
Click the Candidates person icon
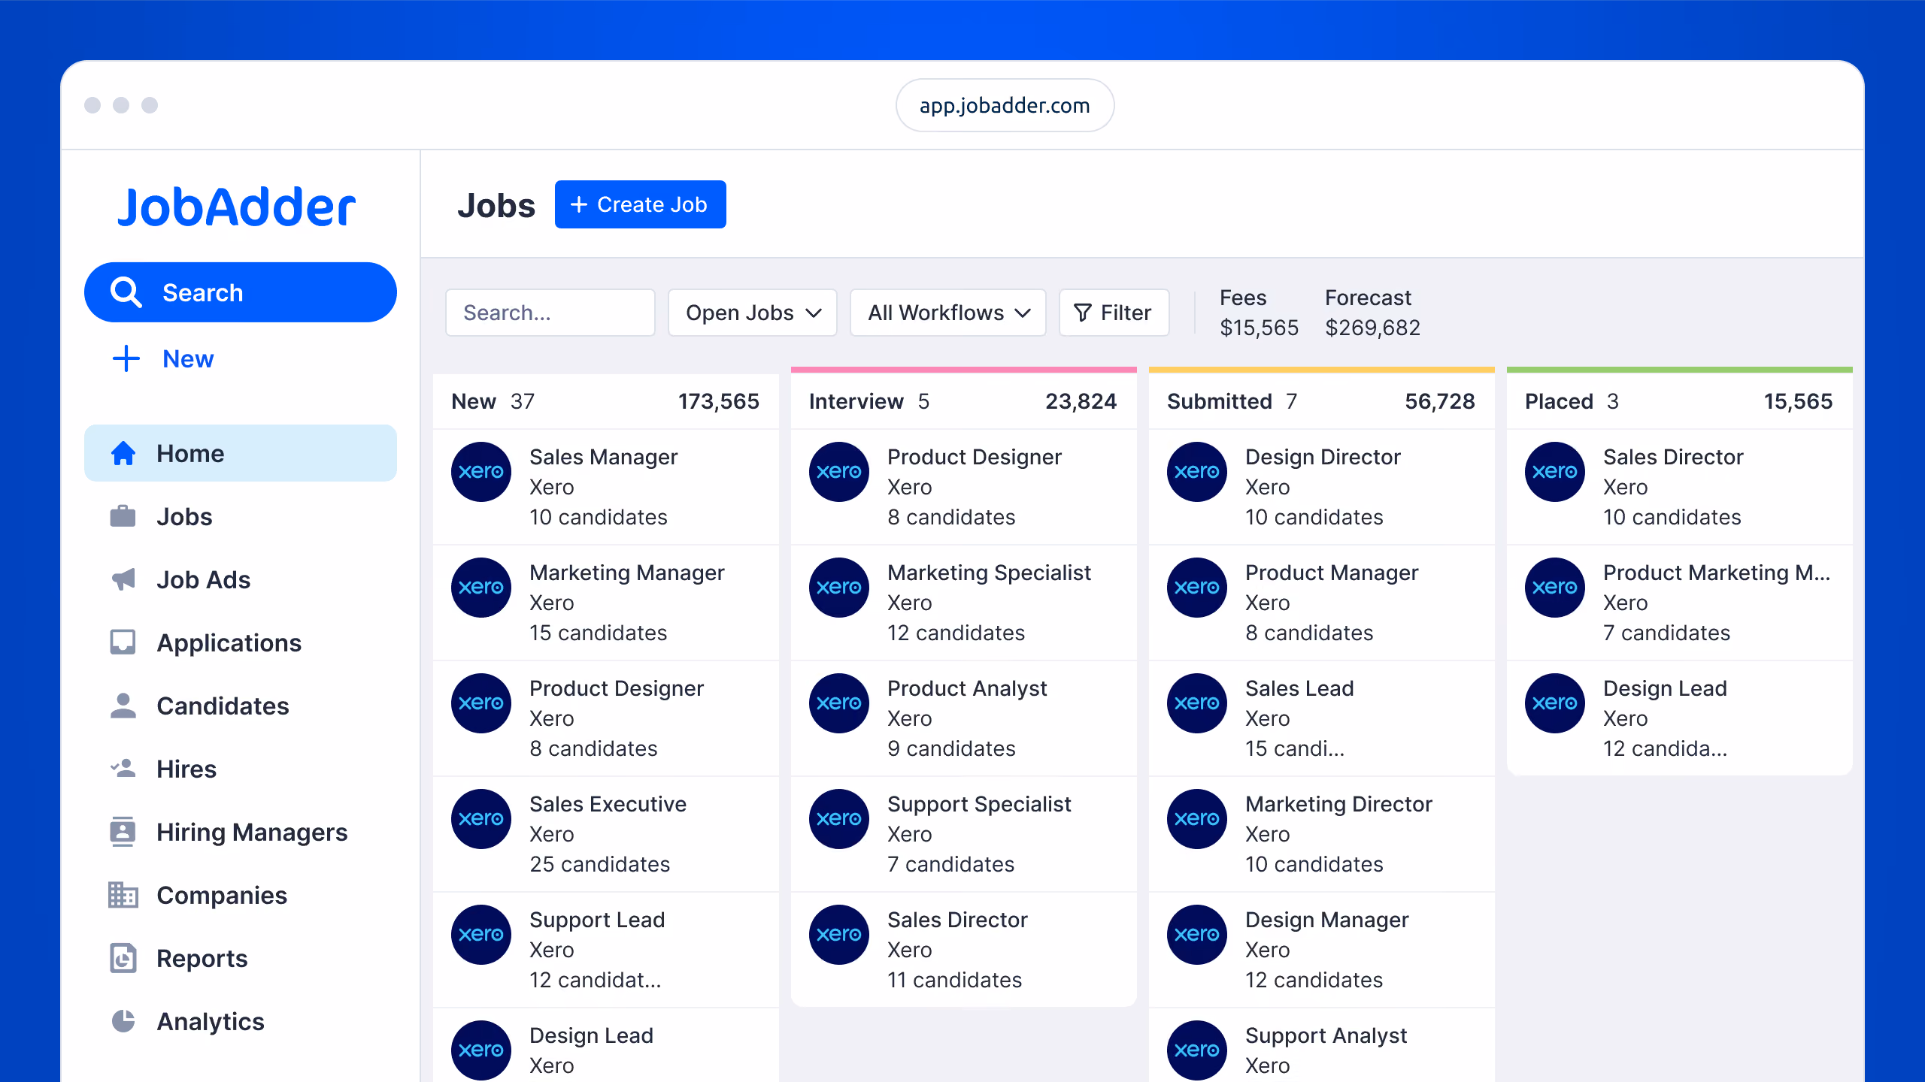pyautogui.click(x=123, y=706)
